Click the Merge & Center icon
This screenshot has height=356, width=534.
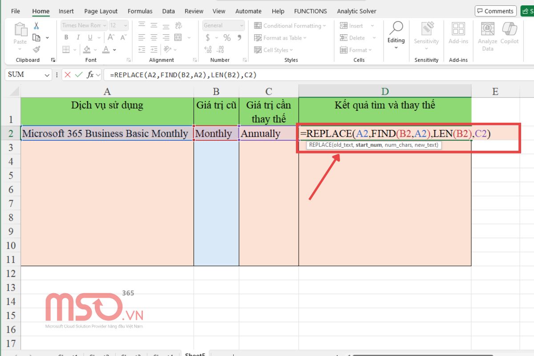[178, 37]
